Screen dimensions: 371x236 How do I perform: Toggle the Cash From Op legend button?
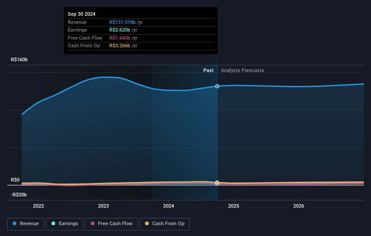(164, 224)
